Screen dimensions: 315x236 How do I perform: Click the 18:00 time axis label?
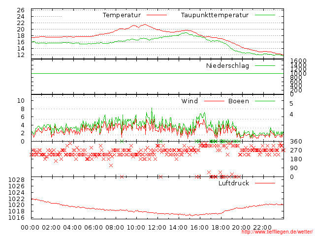[x=220, y=228]
